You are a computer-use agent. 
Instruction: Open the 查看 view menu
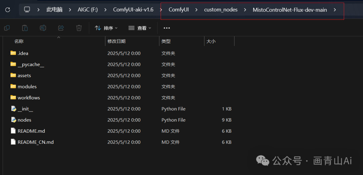tap(140, 28)
